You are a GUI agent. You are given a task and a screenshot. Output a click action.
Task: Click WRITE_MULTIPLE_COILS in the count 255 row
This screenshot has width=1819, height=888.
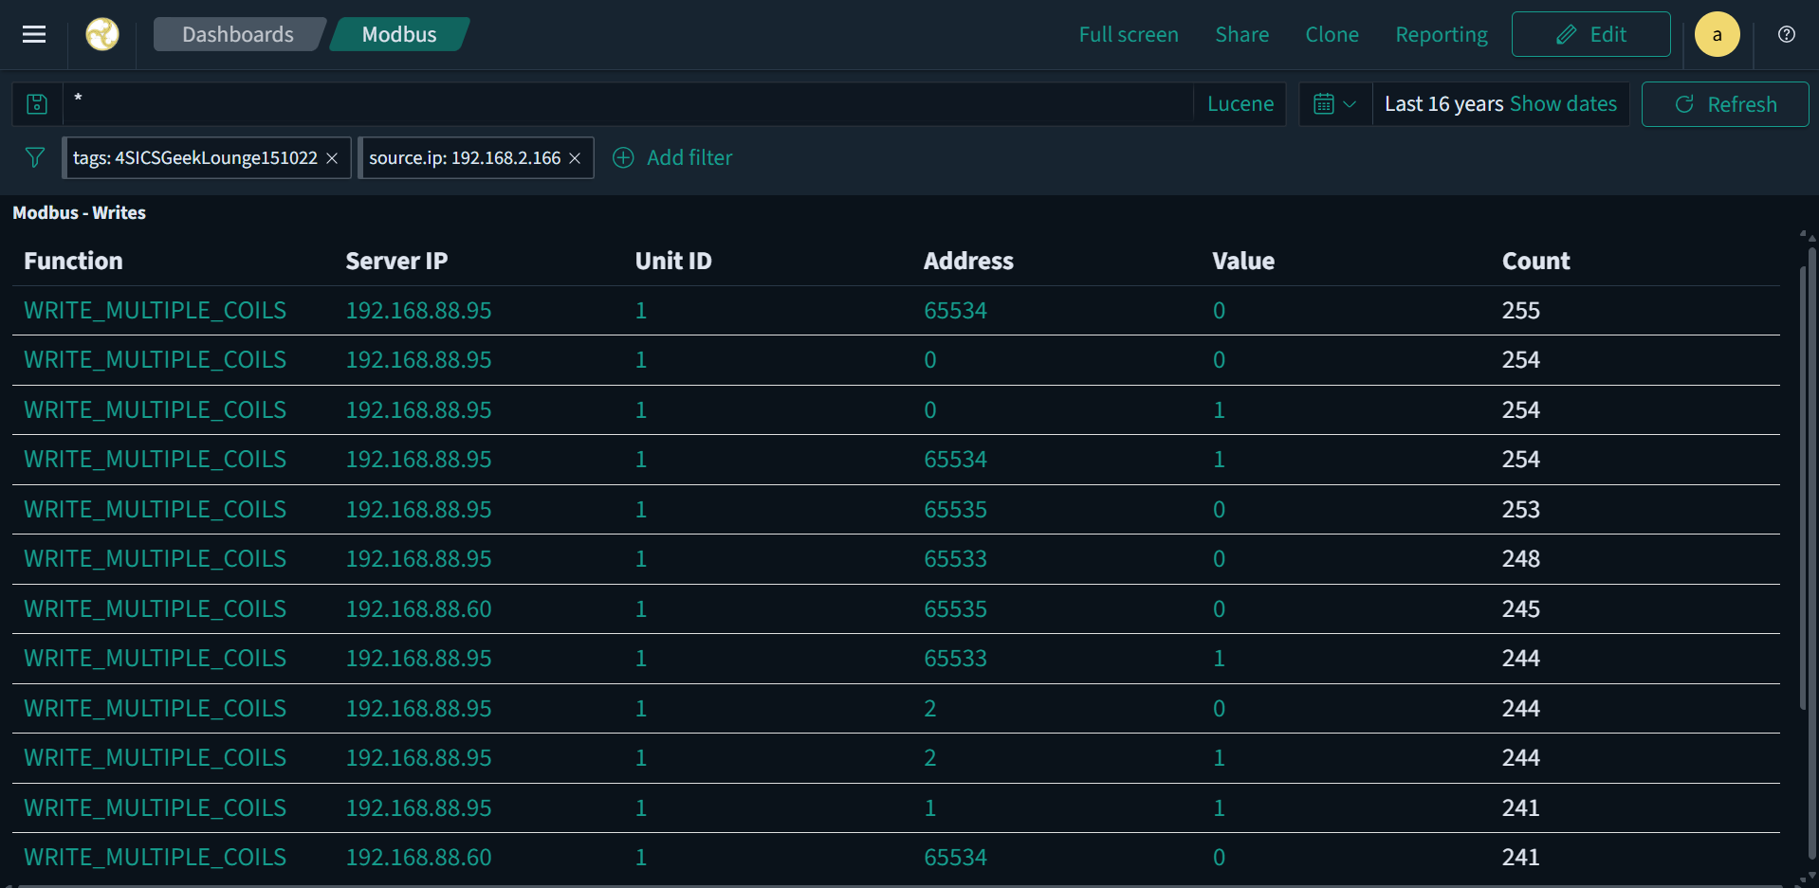click(155, 310)
